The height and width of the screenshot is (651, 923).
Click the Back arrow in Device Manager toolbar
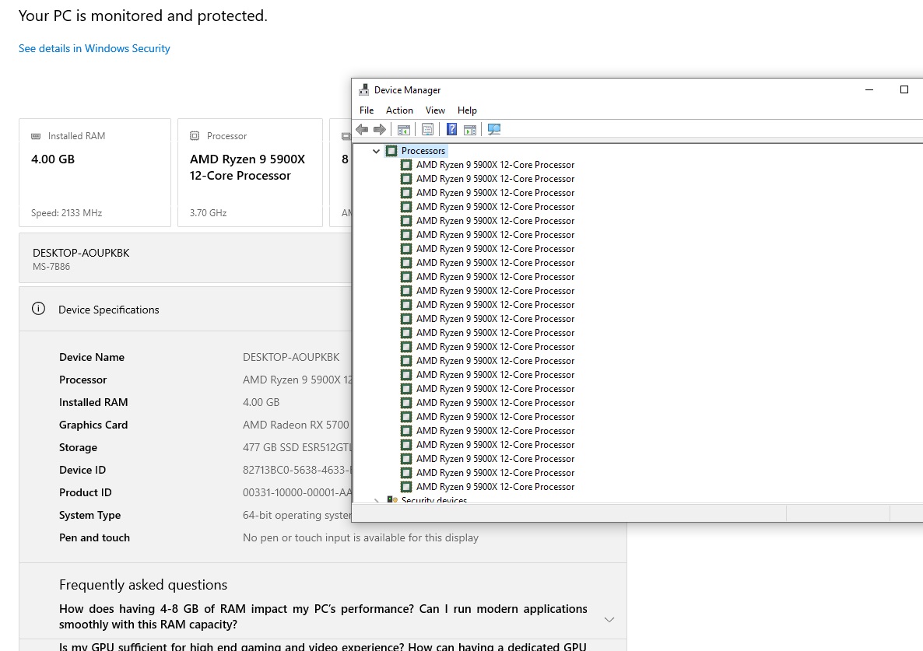(x=362, y=130)
